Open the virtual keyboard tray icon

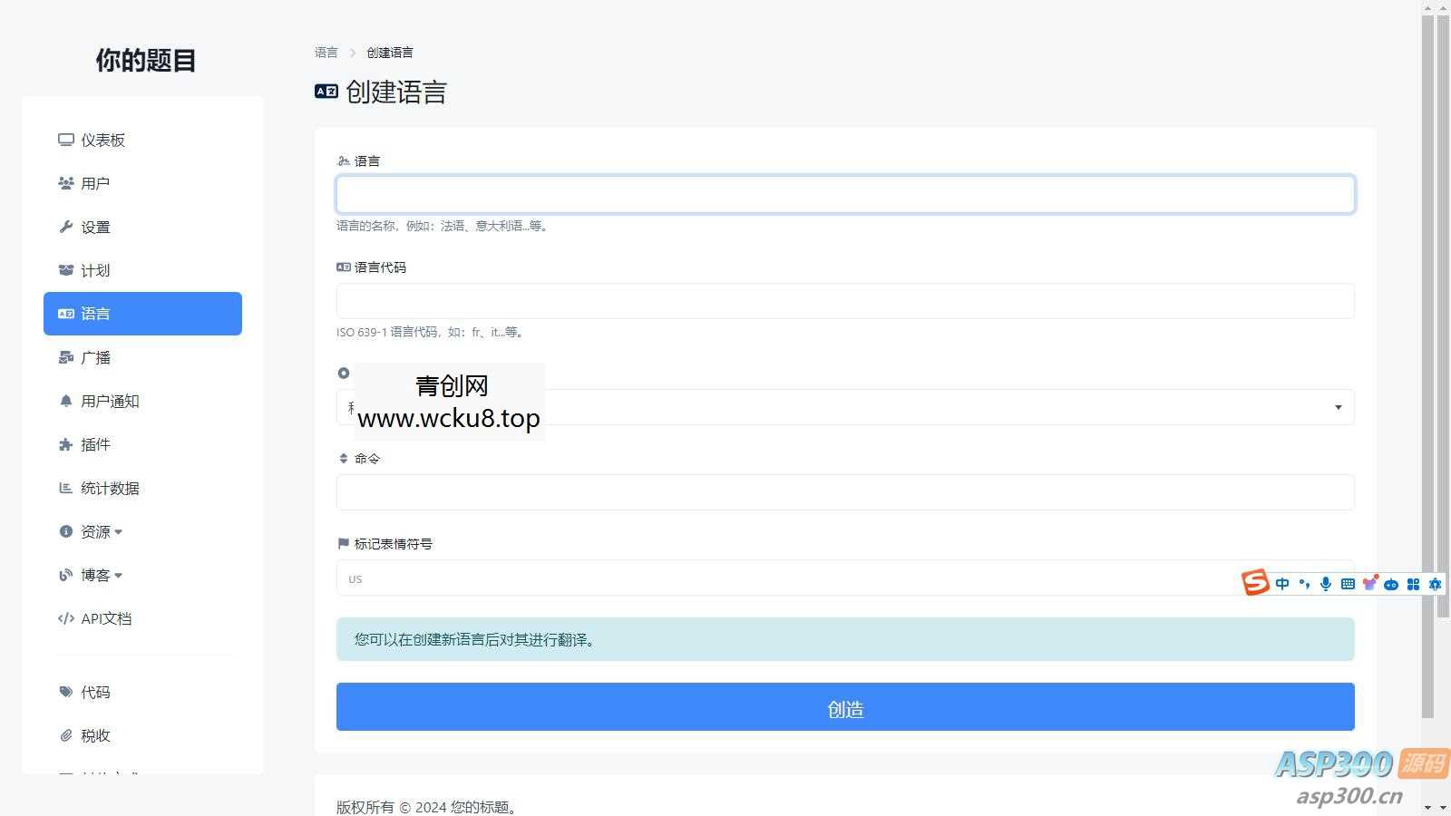1348,584
